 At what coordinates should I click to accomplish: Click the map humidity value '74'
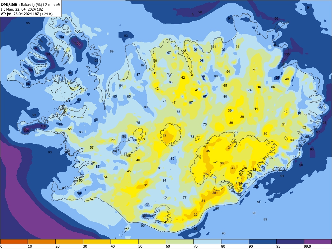(x=250, y=90)
